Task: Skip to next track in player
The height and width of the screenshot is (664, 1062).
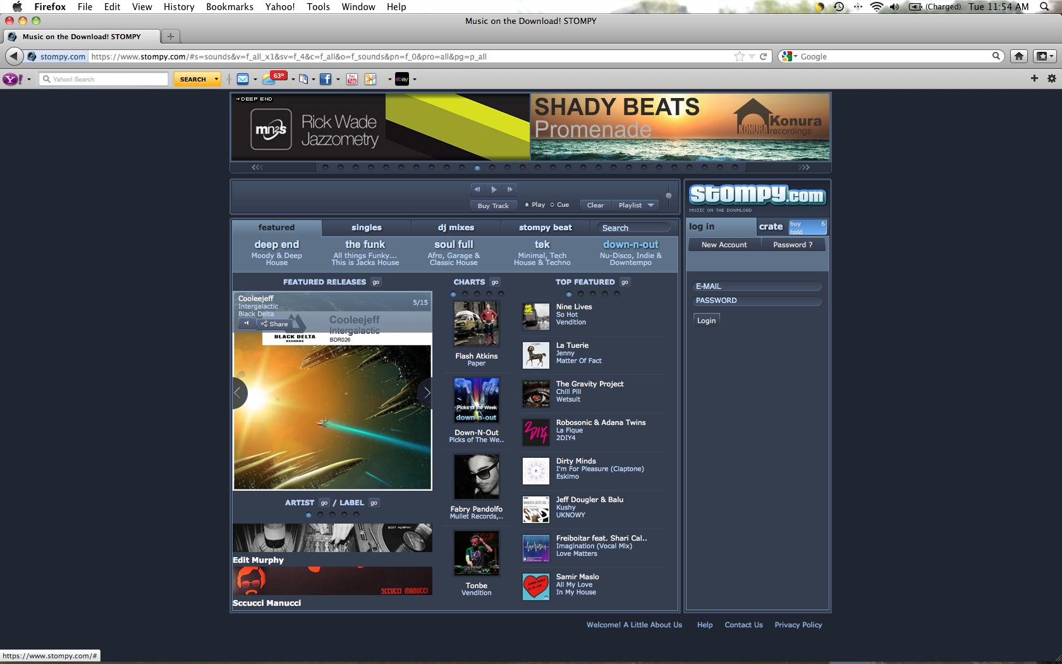Action: (x=510, y=189)
